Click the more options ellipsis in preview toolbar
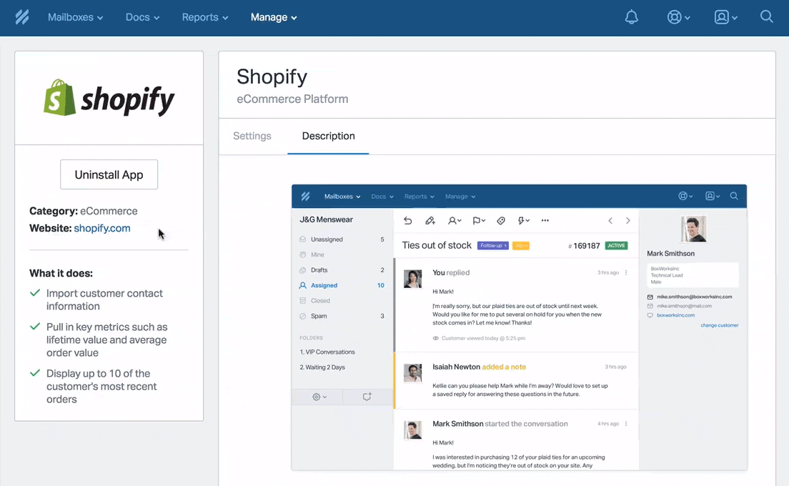The width and height of the screenshot is (789, 486). [x=545, y=220]
